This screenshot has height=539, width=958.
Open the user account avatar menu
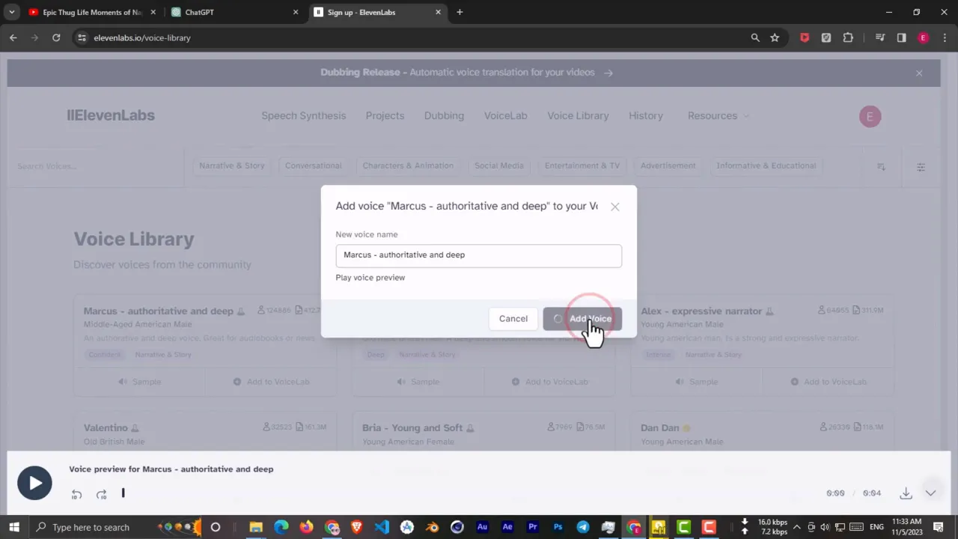pos(870,117)
